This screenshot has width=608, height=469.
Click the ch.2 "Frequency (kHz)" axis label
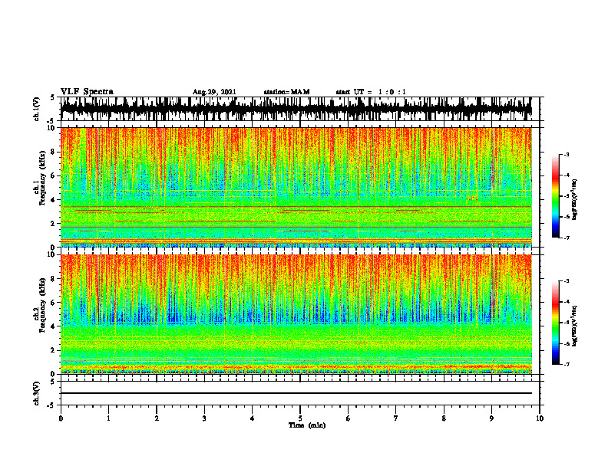click(x=41, y=305)
